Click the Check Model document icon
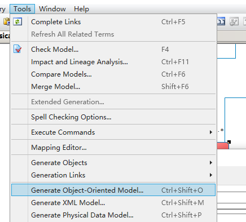Image resolution: width=246 pixels, height=222 pixels. click(17, 49)
